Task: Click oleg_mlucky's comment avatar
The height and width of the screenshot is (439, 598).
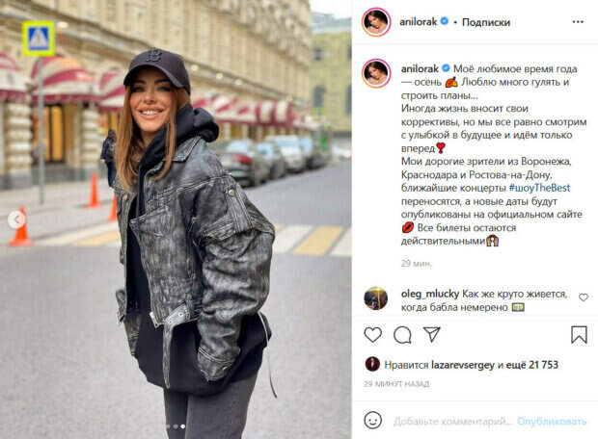Action: (375, 298)
